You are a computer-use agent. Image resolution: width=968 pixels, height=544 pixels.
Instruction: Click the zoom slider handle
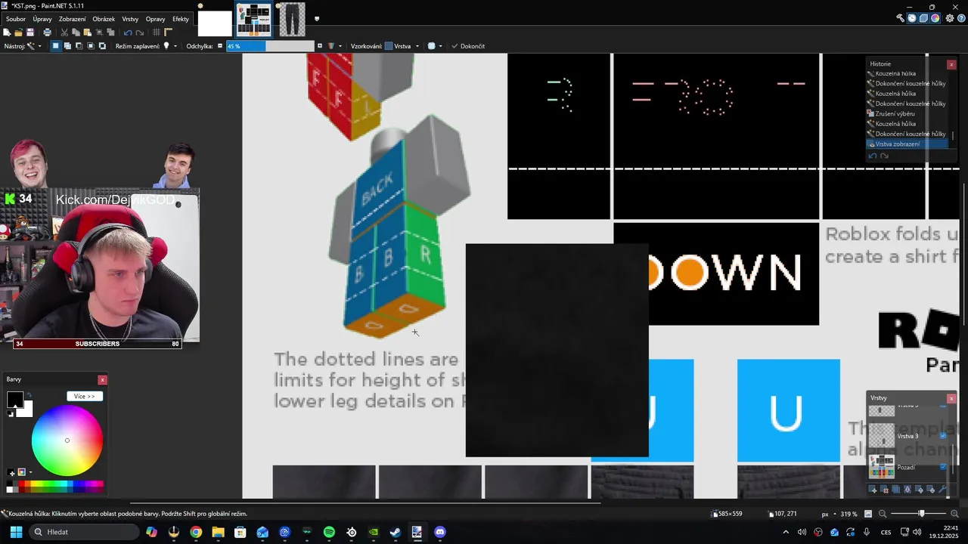pos(921,514)
